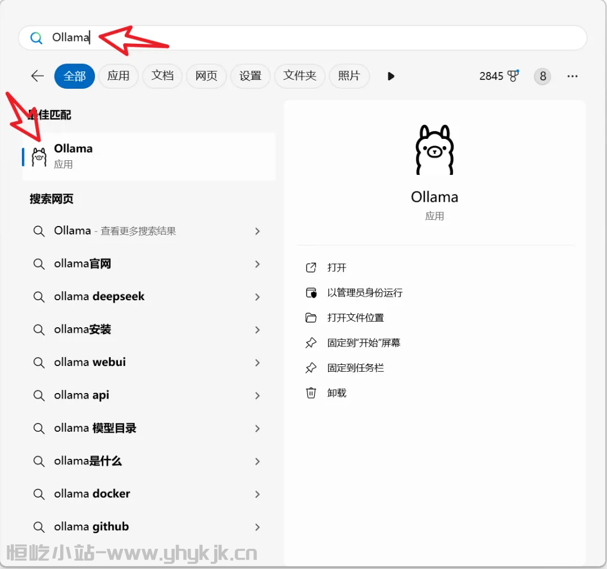Click the folder icon beside 打开文件位置
The height and width of the screenshot is (569, 607).
[x=311, y=318]
